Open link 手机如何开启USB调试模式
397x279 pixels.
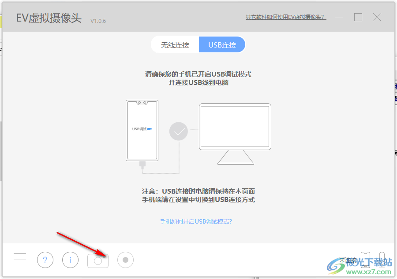click(196, 221)
